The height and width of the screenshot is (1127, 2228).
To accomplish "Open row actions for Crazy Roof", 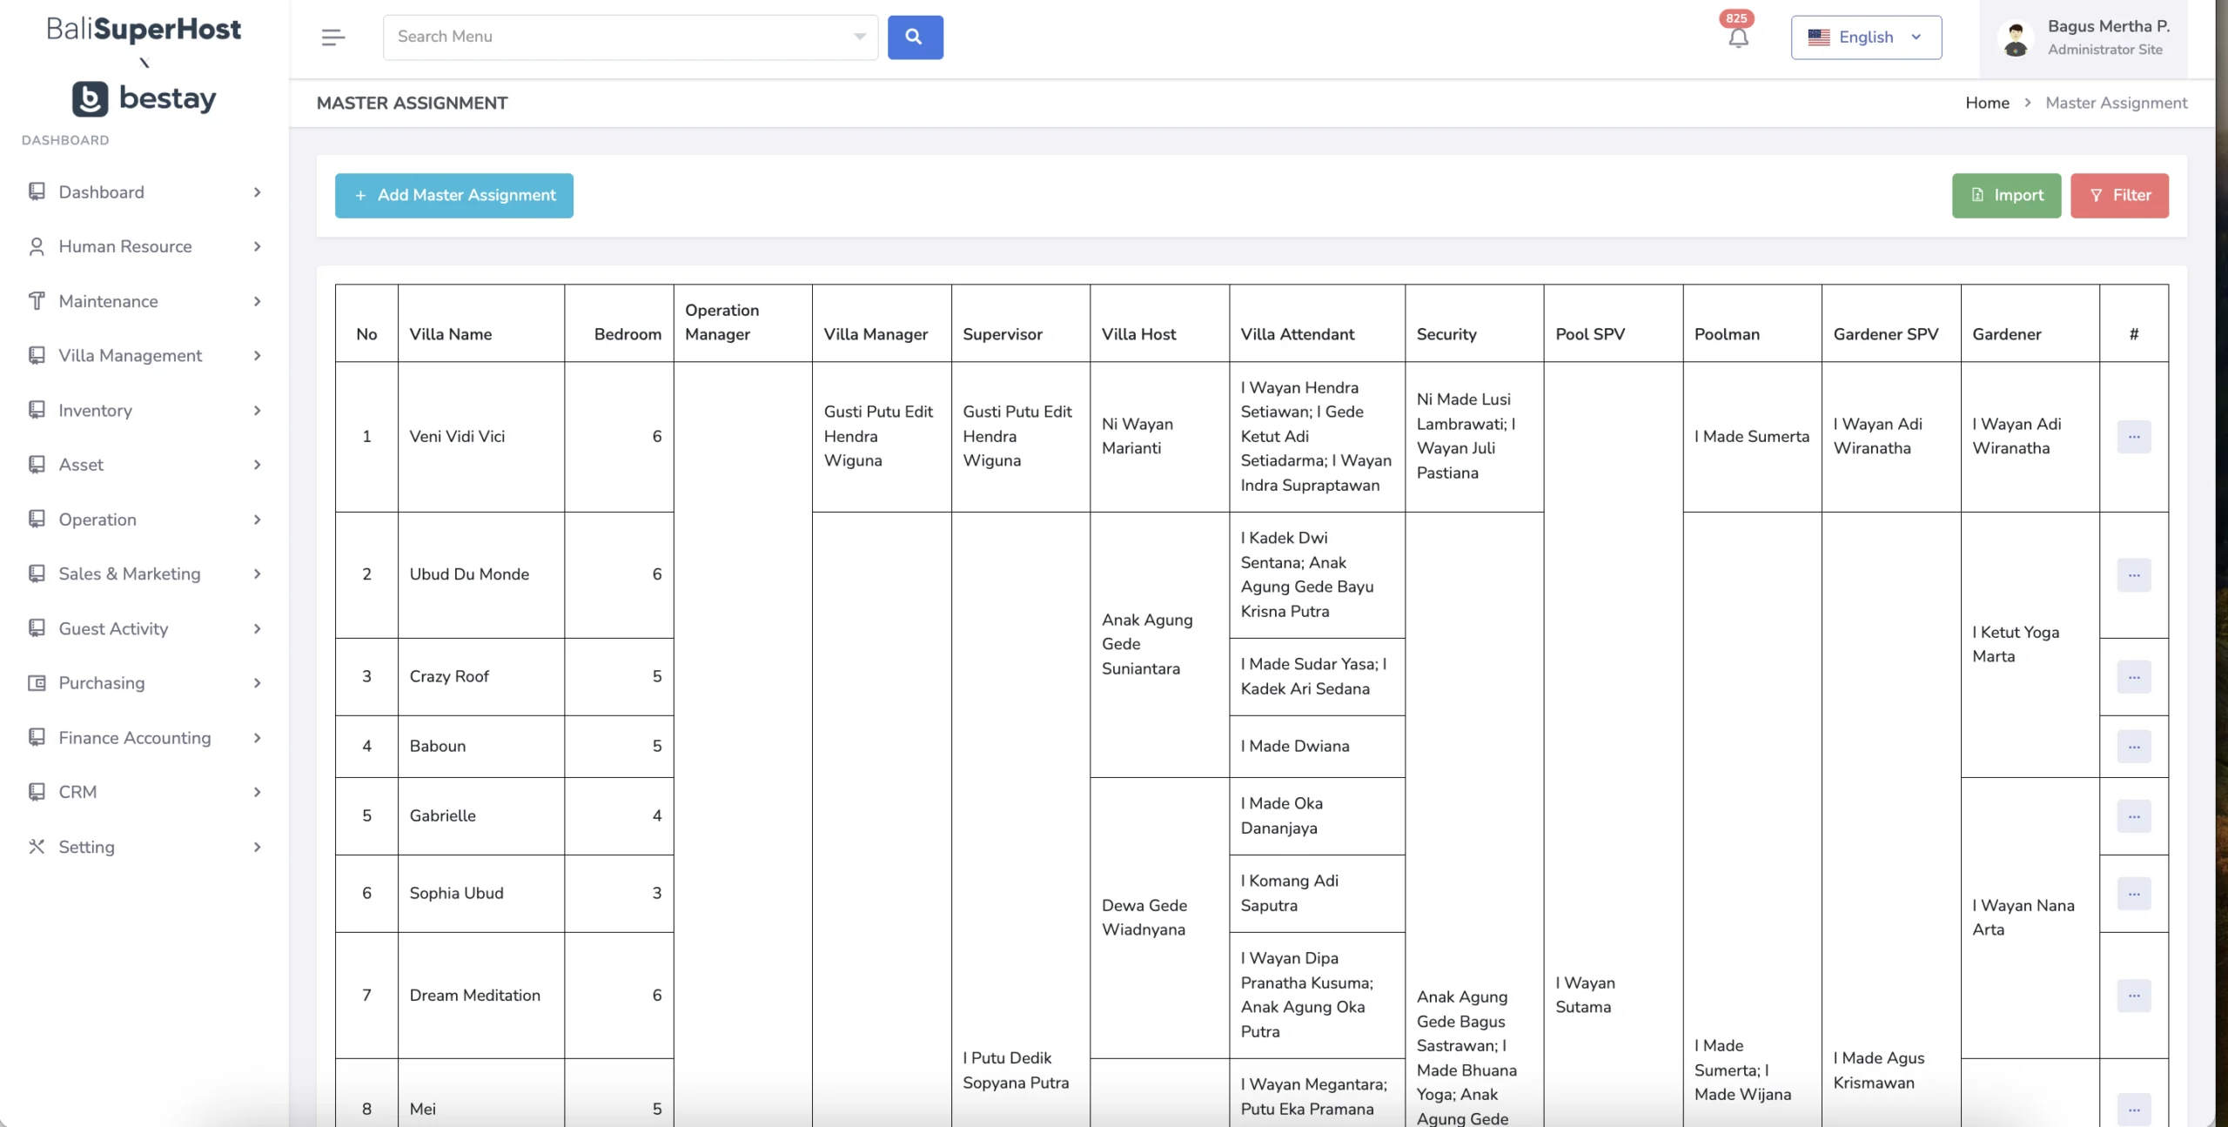I will [x=2134, y=677].
